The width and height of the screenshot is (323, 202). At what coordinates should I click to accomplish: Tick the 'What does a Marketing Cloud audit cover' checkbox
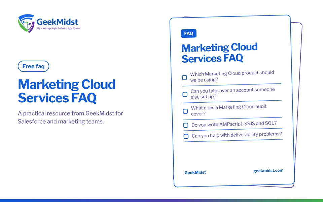coord(185,111)
